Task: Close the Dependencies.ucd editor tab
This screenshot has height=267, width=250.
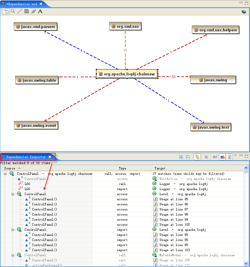Action: pyautogui.click(x=41, y=4)
